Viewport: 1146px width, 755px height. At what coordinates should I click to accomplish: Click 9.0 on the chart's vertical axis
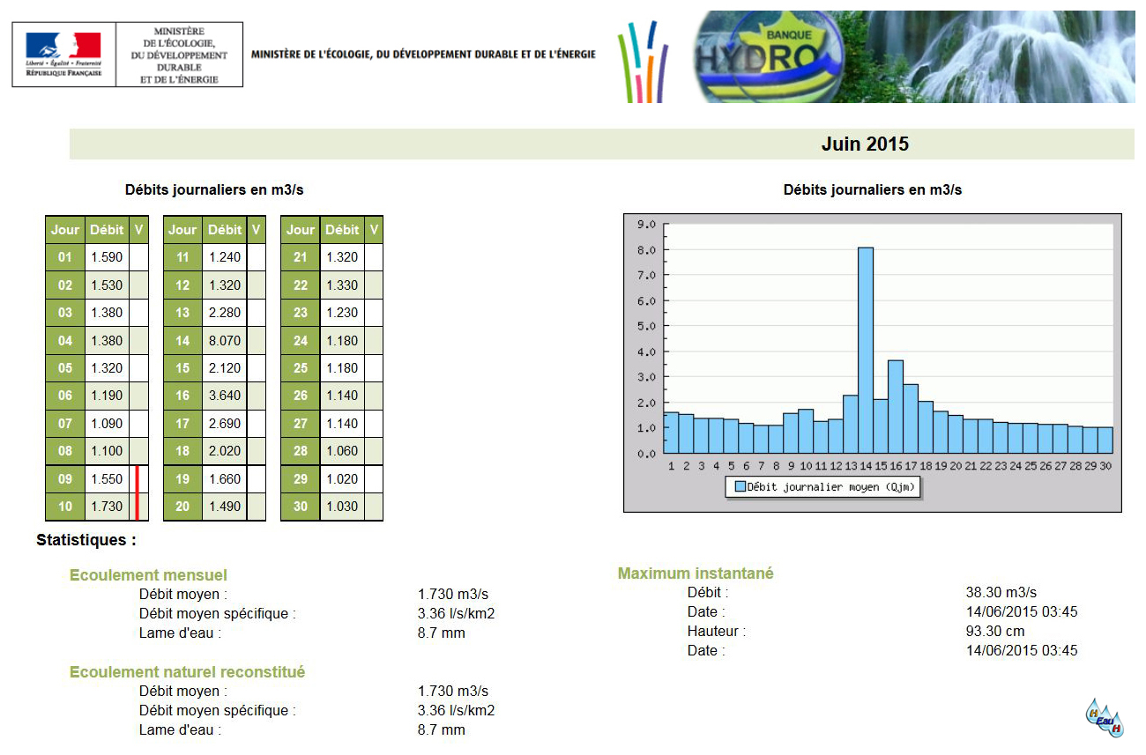646,225
